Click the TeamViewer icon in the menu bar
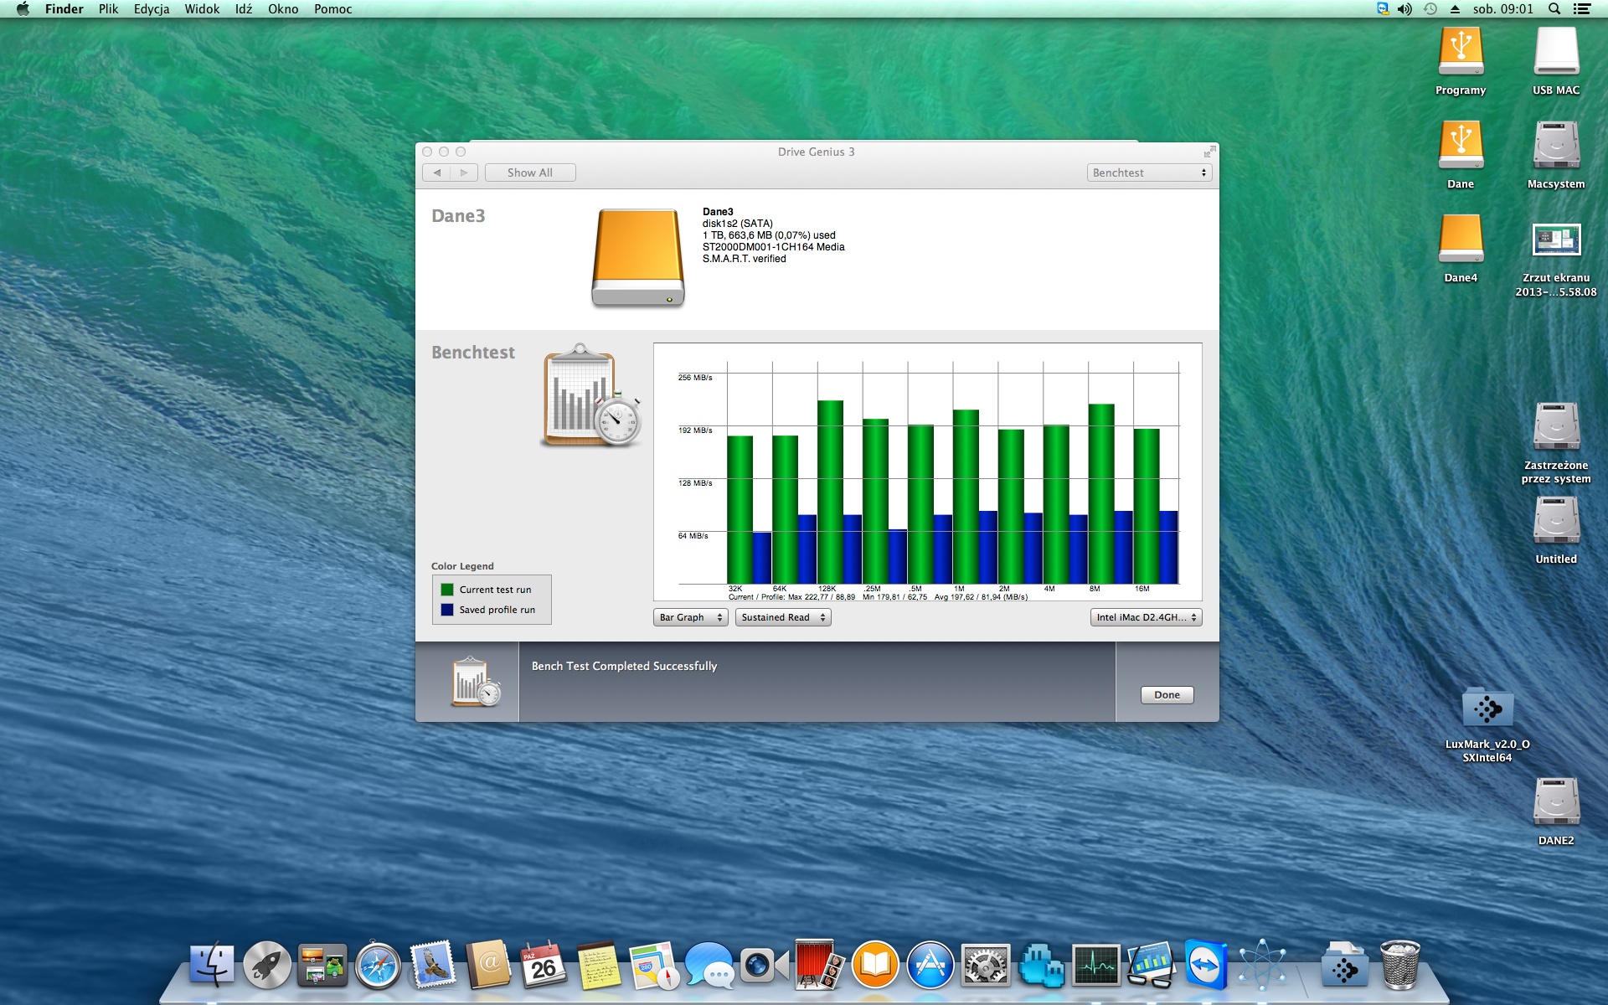 pyautogui.click(x=1383, y=9)
